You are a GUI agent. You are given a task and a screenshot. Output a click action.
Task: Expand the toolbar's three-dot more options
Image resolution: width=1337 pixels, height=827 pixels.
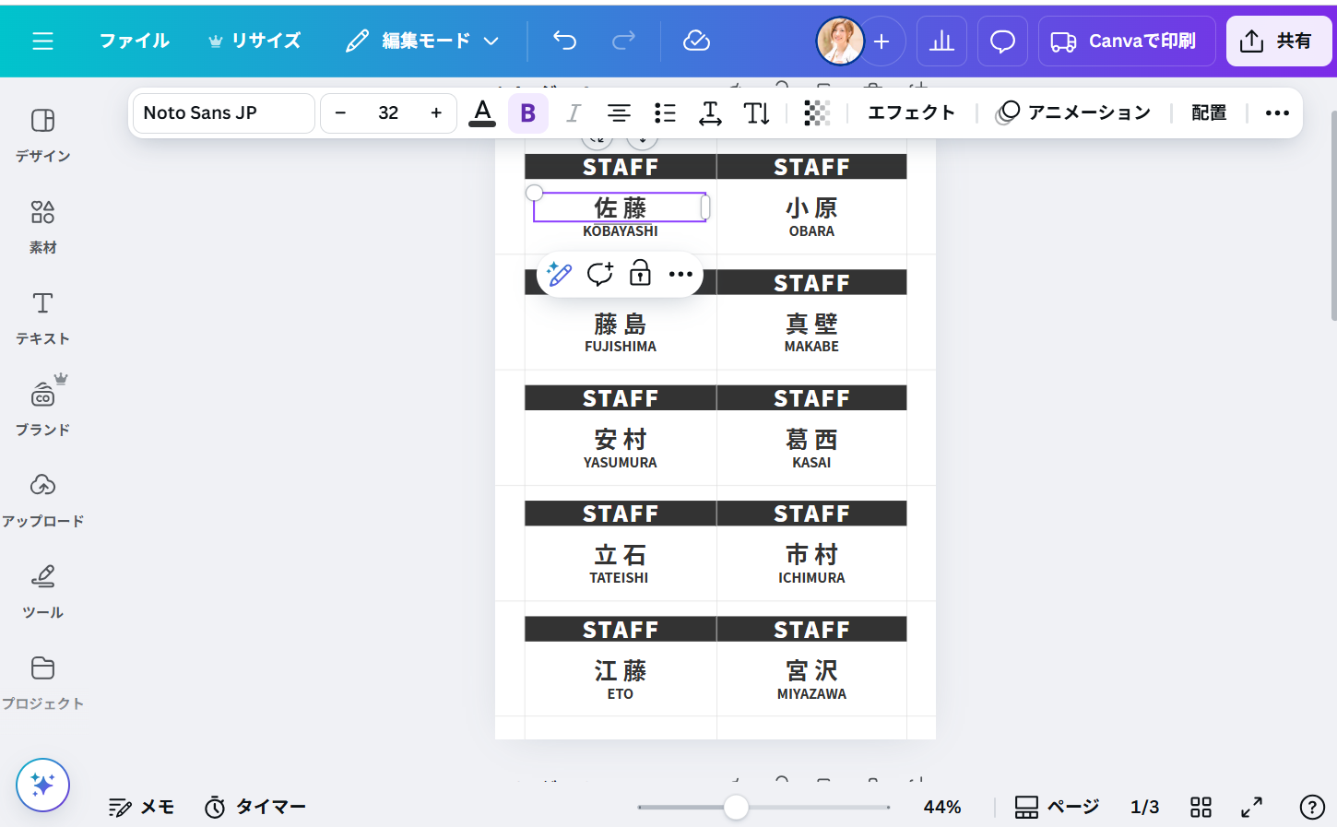(x=1276, y=112)
